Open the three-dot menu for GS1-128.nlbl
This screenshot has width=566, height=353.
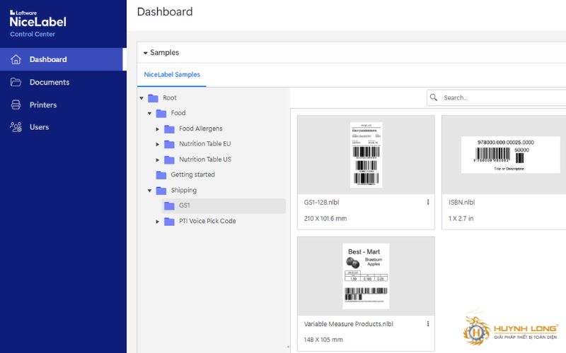tap(428, 203)
